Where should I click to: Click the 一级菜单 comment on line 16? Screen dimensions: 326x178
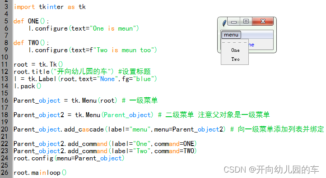[140, 100]
